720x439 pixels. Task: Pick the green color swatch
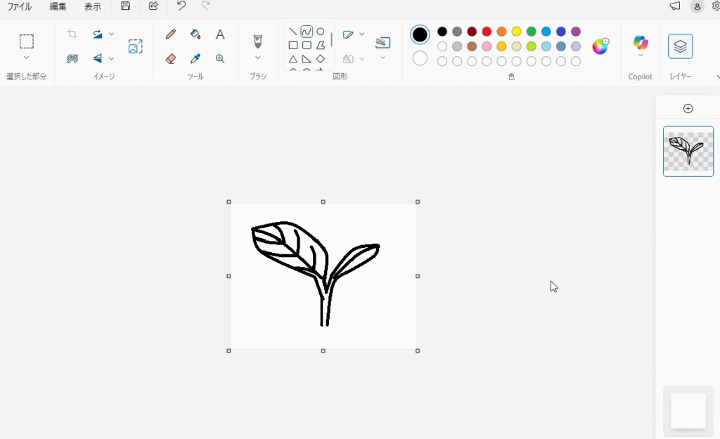(x=532, y=31)
